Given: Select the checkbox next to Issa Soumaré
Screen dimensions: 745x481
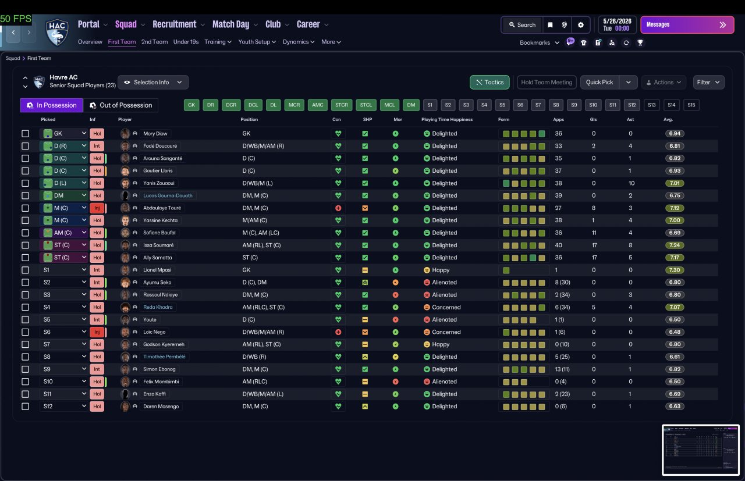Looking at the screenshot, I should (x=25, y=245).
